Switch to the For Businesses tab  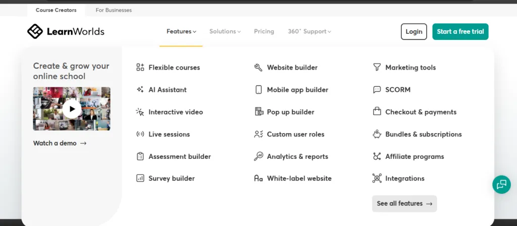click(x=114, y=10)
